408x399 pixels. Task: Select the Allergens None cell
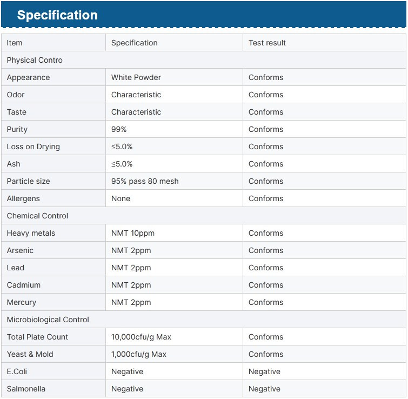[x=174, y=198]
